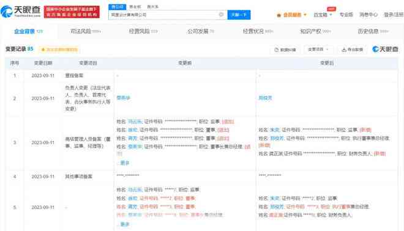Expand 更多 in row 5 of the table

[124, 224]
